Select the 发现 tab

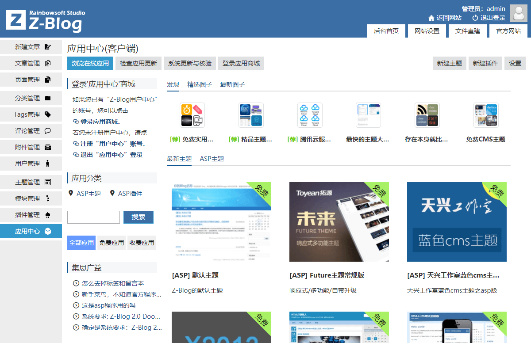[173, 84]
